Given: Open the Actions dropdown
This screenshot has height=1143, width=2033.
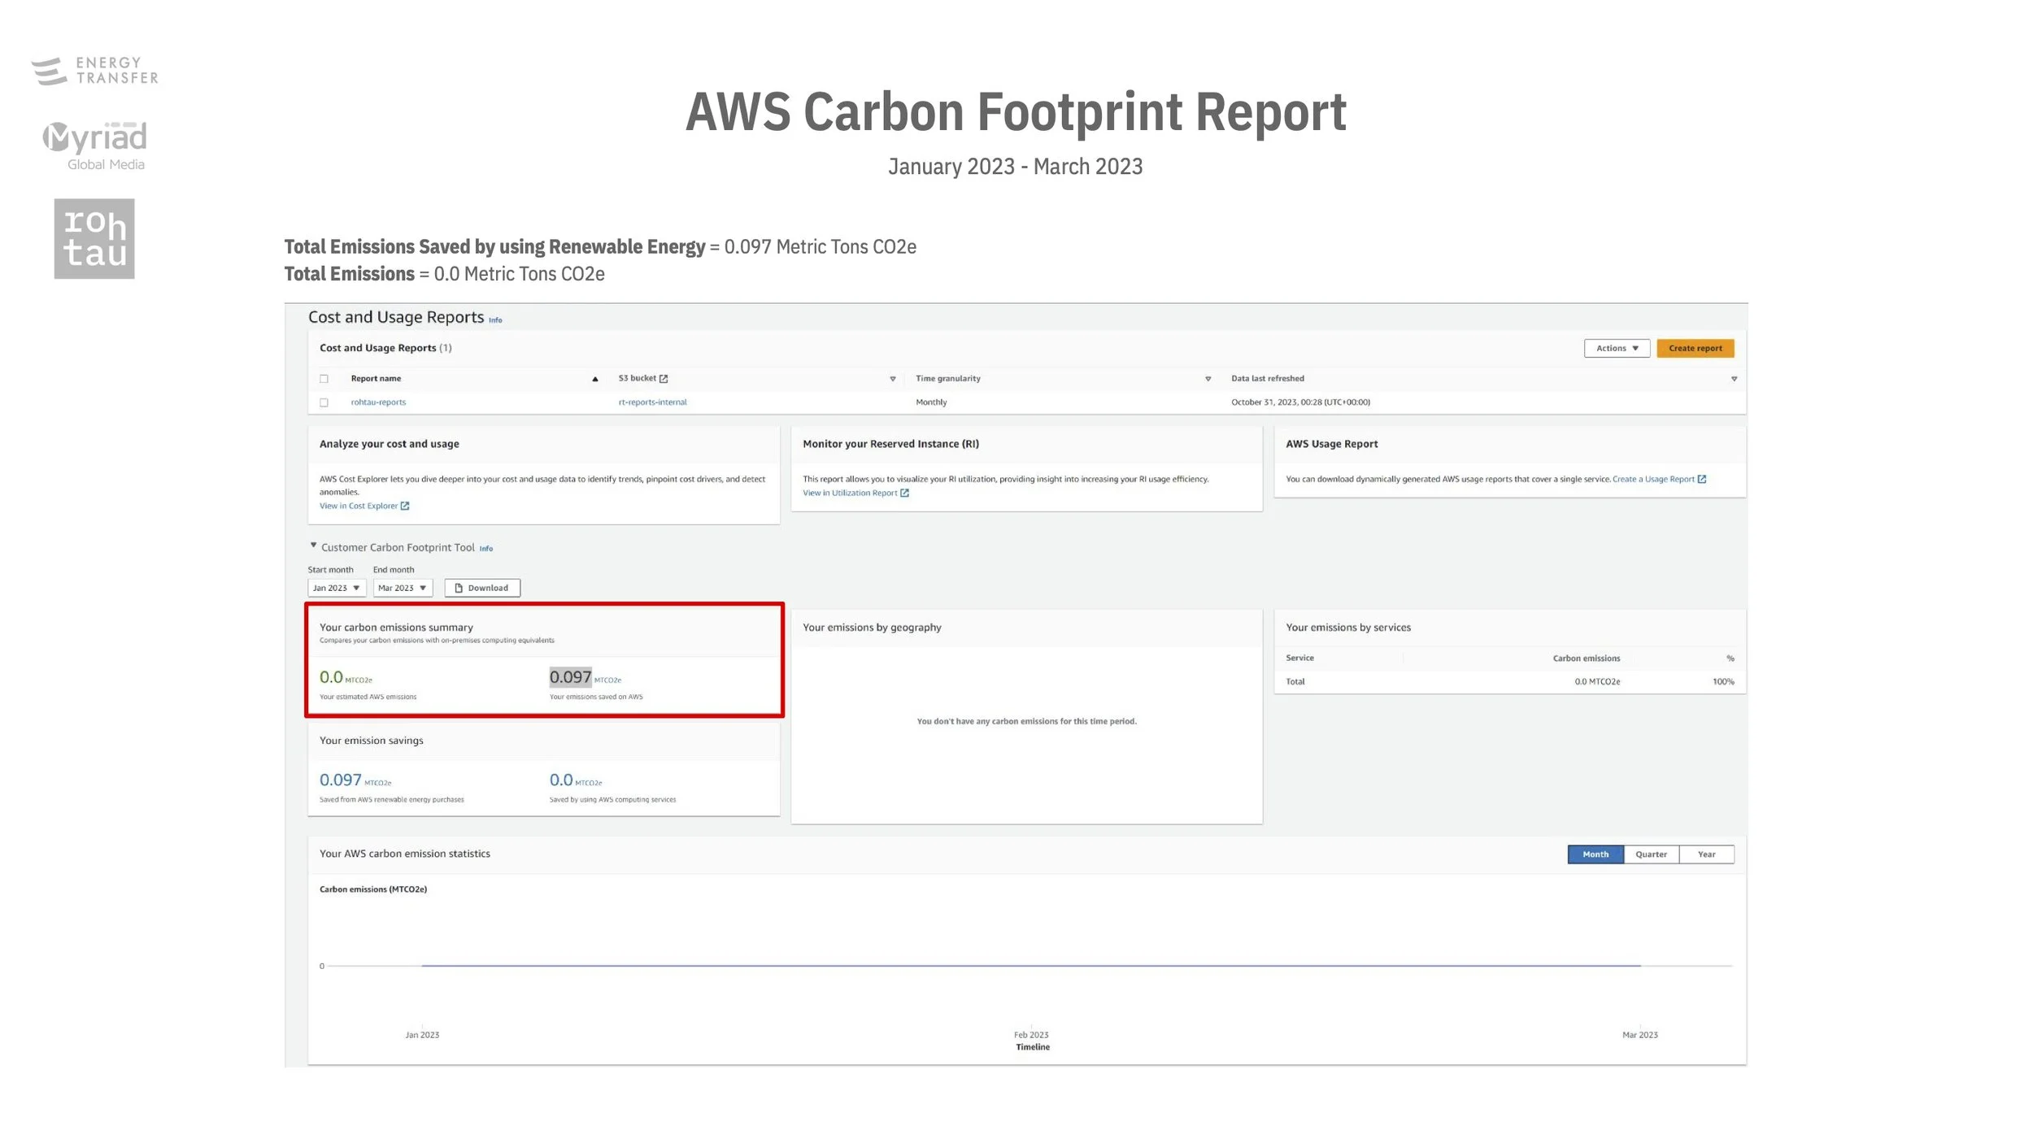Looking at the screenshot, I should [1616, 348].
